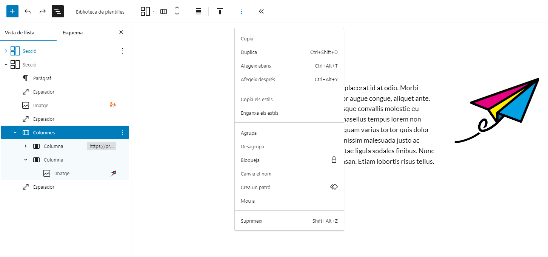548x257 pixels.
Task: Toggle the document overview list view button
Action: pos(58,11)
